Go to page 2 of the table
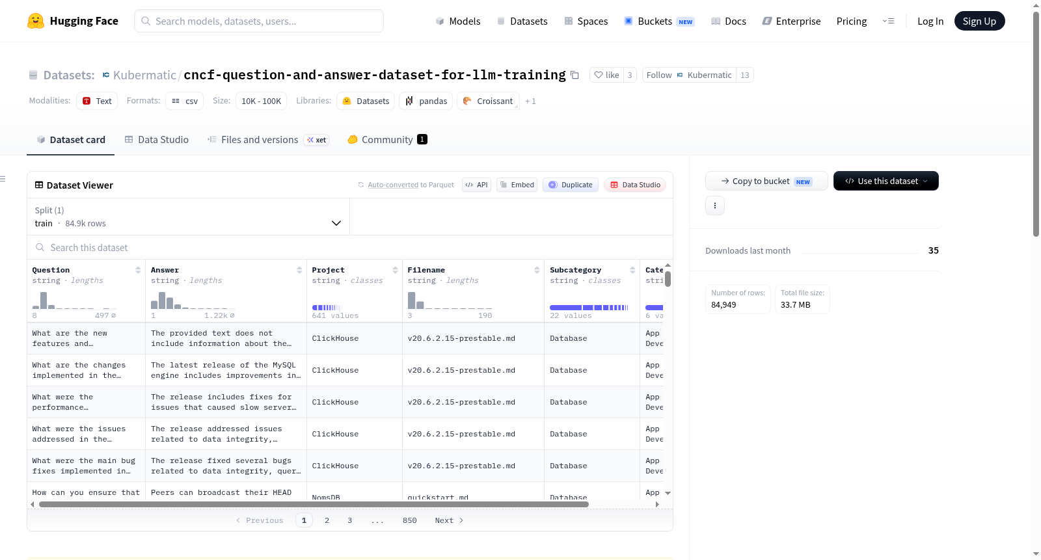1041x560 pixels. 327,520
